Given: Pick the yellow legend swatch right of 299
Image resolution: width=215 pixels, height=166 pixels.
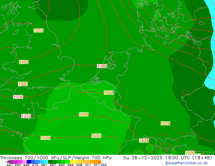Looking at the screenshot, I should [72, 162].
